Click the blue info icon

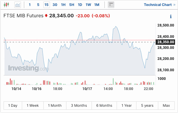tap(171, 16)
